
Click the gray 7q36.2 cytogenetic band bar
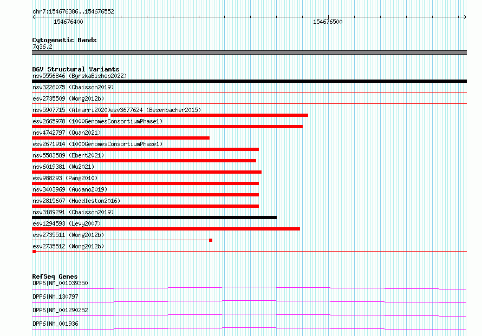249,52
